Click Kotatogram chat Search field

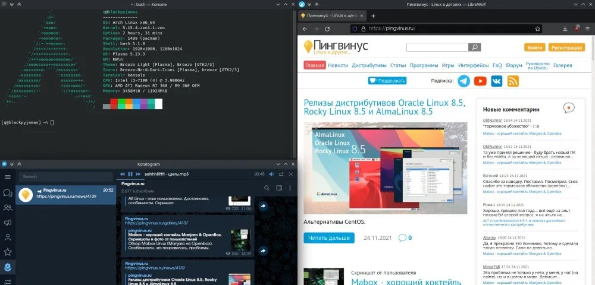coord(66,176)
